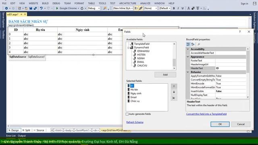The width and height of the screenshot is (258, 145).
Task: Move selected field up arrow
Action: click(174, 86)
